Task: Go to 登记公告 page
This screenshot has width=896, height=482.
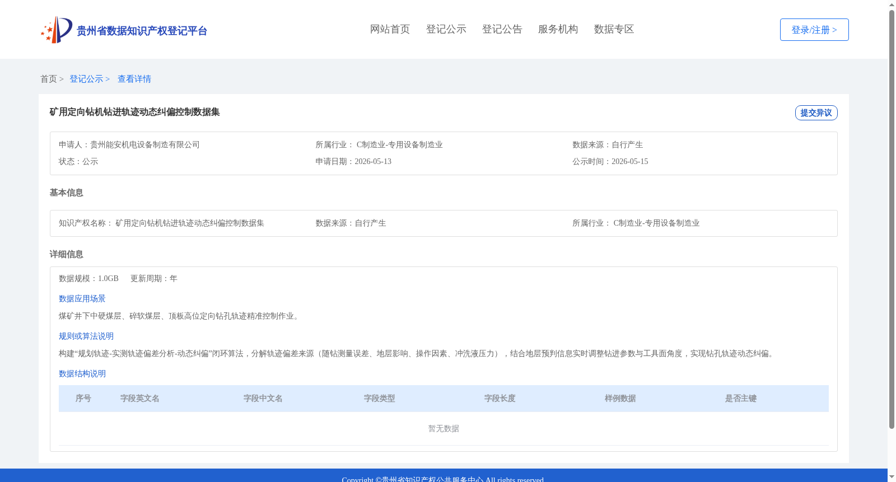Action: pos(502,29)
